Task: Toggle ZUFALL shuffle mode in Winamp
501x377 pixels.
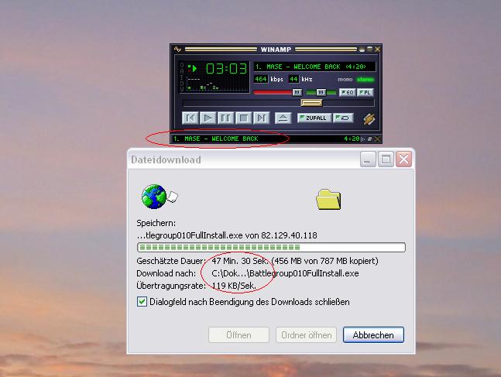Action: click(314, 118)
